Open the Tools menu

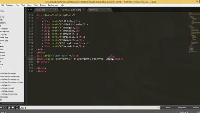click(36, 5)
